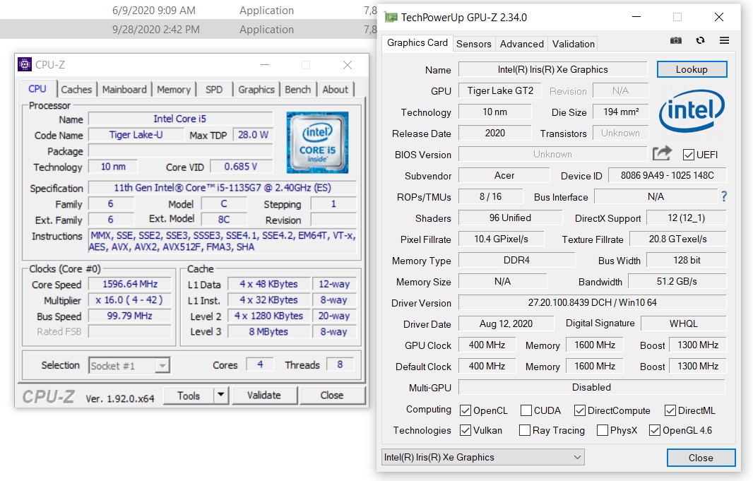
Task: Switch to the Mainboard tab in CPU-Z
Action: (x=124, y=90)
